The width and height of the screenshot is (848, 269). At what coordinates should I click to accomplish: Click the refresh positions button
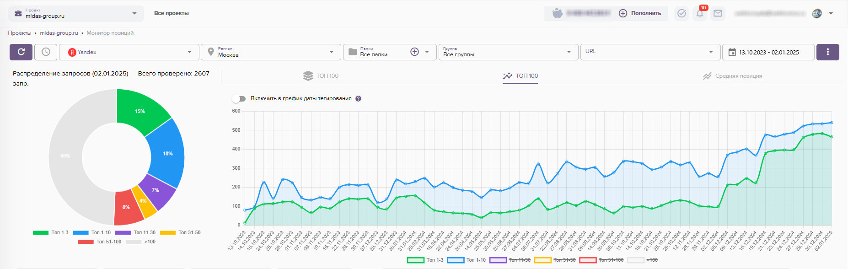21,52
